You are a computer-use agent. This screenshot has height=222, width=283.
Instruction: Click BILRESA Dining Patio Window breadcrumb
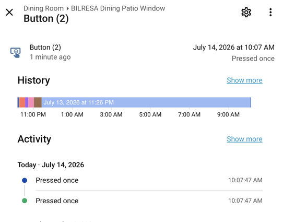pos(118,8)
